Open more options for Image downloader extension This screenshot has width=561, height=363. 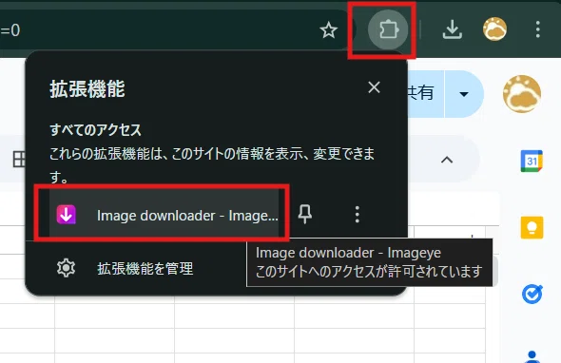point(358,215)
